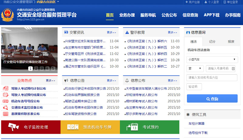Click the meeting photo carousel image
Image resolution: width=243 pixels, height=140 pixels.
[29, 50]
